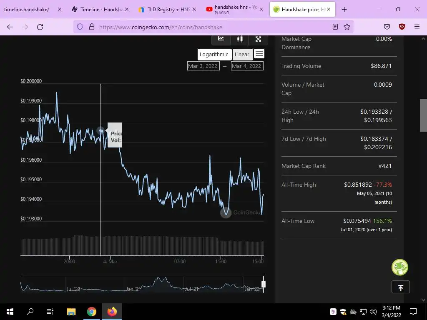
Task: Edit the Mar 3, 2022 start date
Action: click(x=203, y=66)
